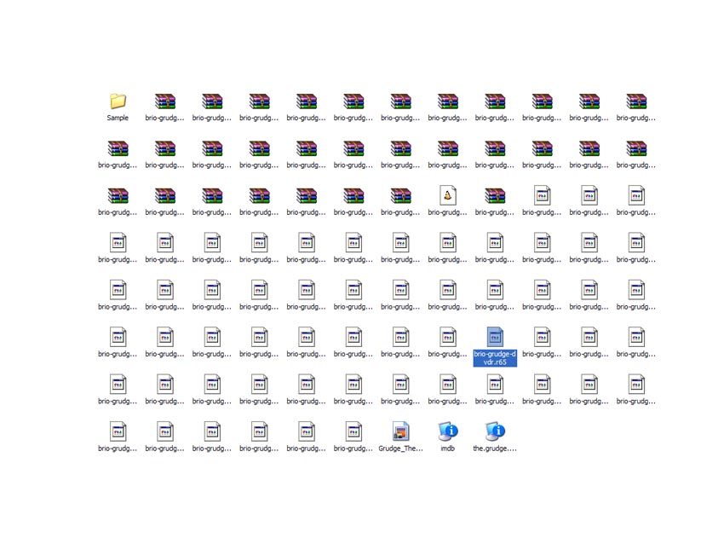
Task: Select WinRAR archive icon right of Sample folder
Action: pos(165,101)
